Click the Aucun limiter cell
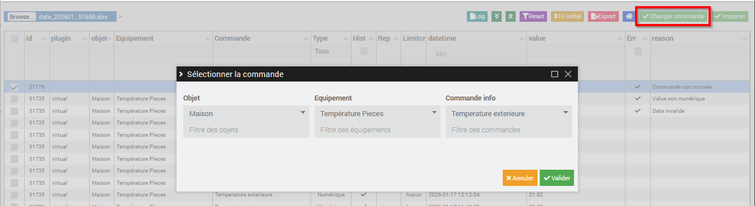 (414, 195)
